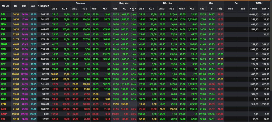Open the MSN stock symbol

tap(3, 24)
